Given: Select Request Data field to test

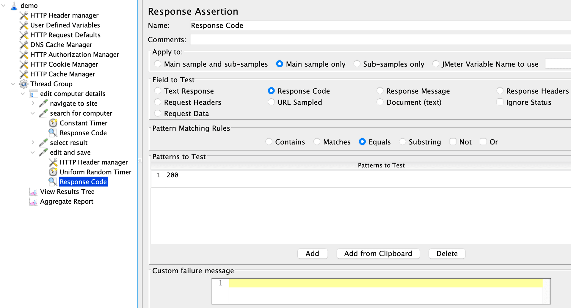Looking at the screenshot, I should (x=158, y=113).
